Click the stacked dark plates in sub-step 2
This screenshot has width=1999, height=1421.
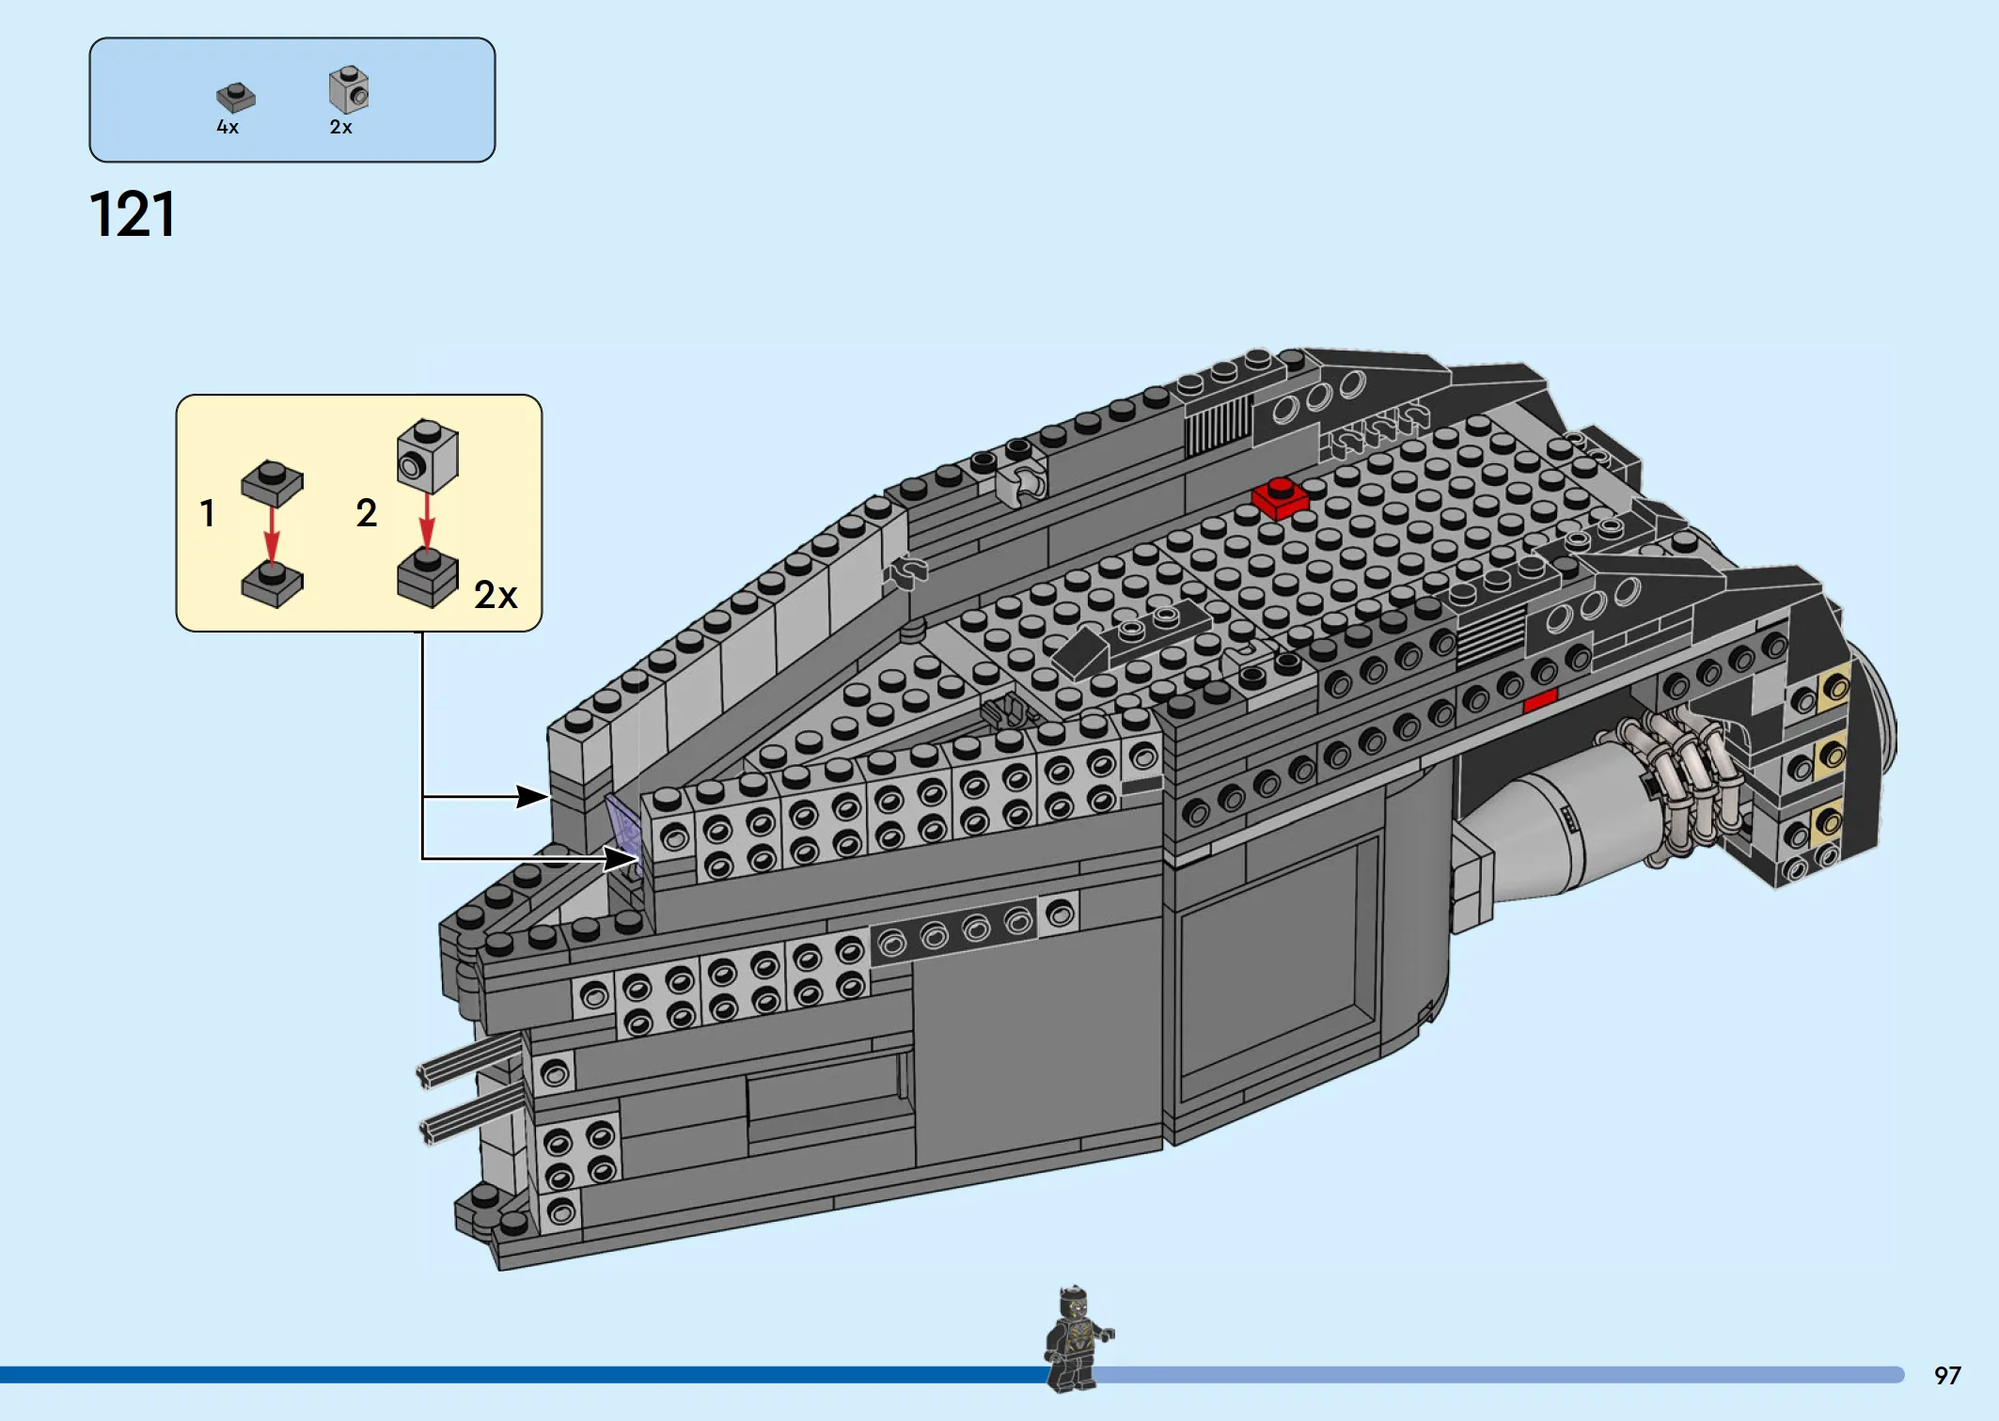pyautogui.click(x=428, y=577)
